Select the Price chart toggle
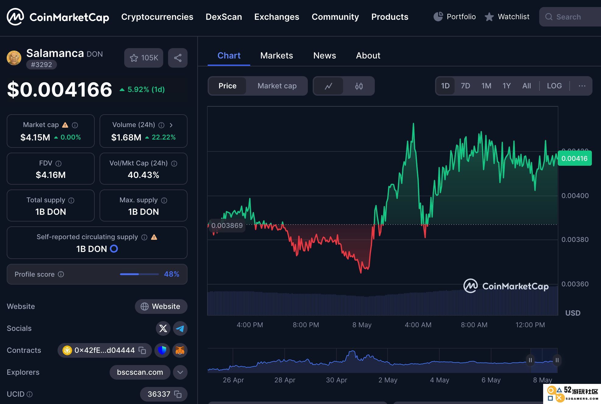The height and width of the screenshot is (404, 601). [227, 86]
